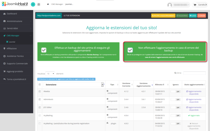Click the Ricerca Aggiornamenti button
This screenshot has height=131, width=210.
coord(163,16)
